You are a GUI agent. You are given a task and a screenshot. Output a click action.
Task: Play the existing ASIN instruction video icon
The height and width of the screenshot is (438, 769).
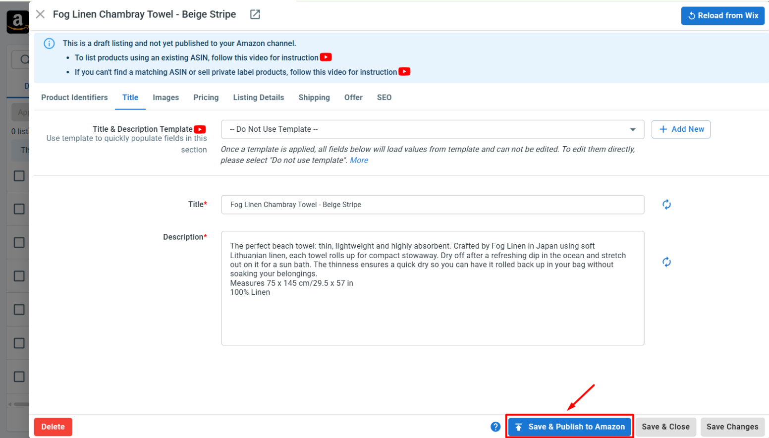point(326,57)
